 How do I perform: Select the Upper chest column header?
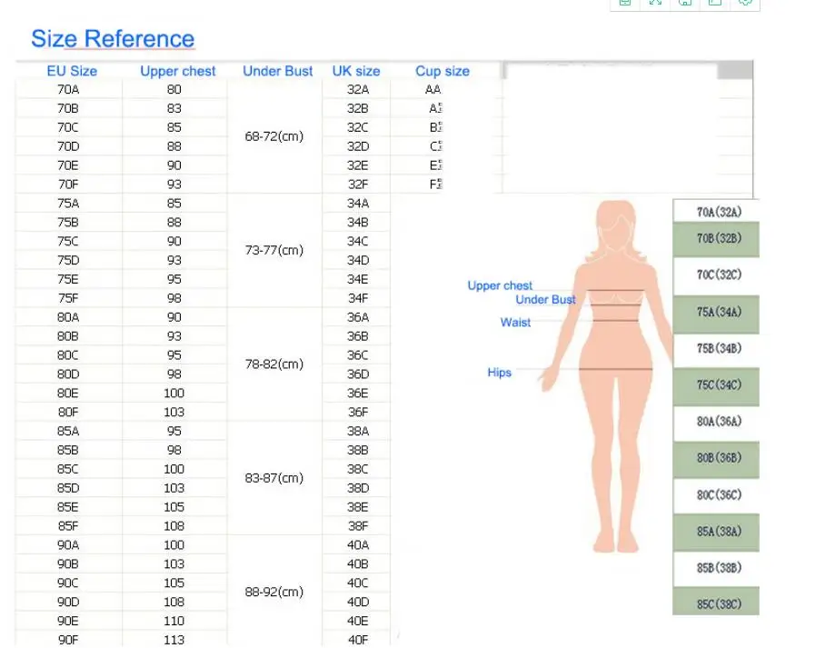pos(178,71)
